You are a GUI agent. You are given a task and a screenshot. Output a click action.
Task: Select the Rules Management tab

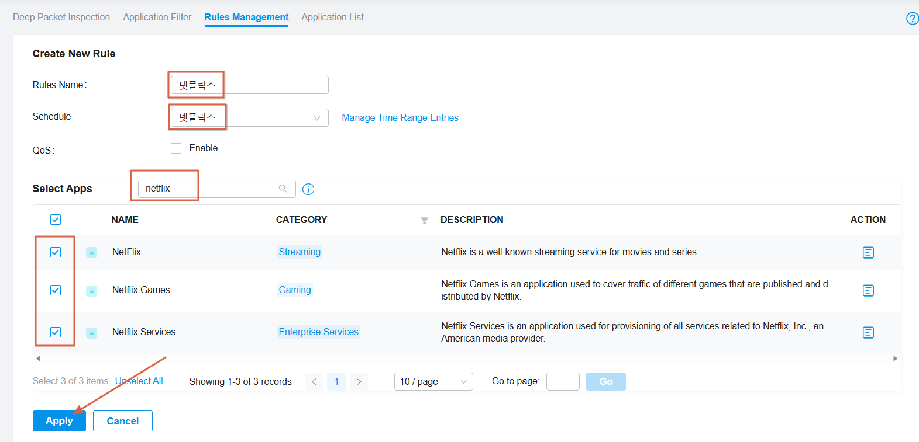pos(246,18)
